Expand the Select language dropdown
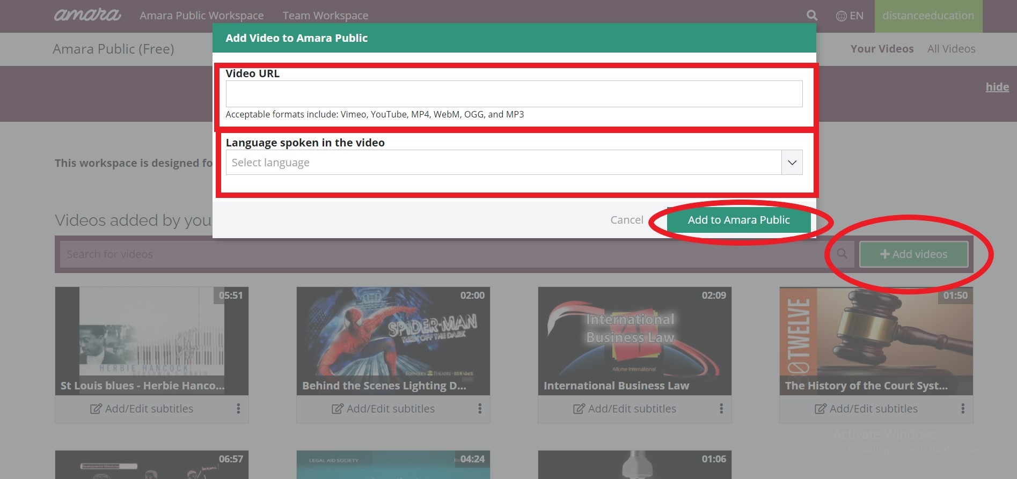The height and width of the screenshot is (479, 1017). click(792, 163)
